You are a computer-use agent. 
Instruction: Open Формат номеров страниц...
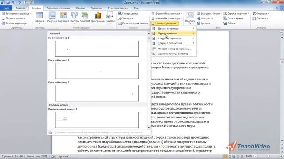174,49
